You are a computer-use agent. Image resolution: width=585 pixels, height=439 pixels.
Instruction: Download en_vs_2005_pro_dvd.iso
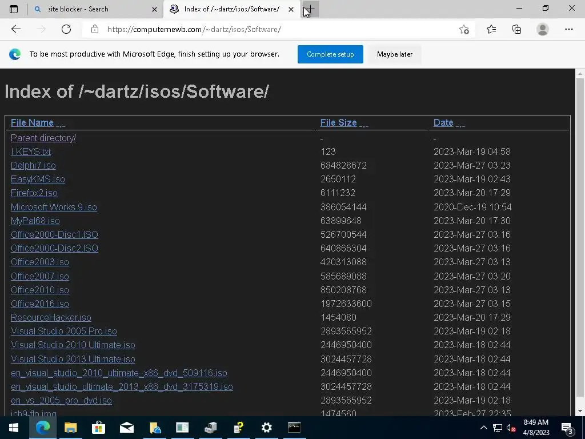(x=61, y=400)
